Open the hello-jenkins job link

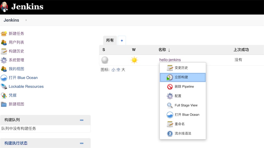click(x=170, y=60)
